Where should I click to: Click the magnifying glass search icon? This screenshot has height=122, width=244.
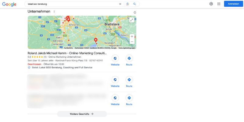135,4
